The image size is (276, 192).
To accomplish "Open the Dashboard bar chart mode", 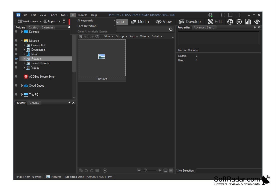I will pos(248,22).
